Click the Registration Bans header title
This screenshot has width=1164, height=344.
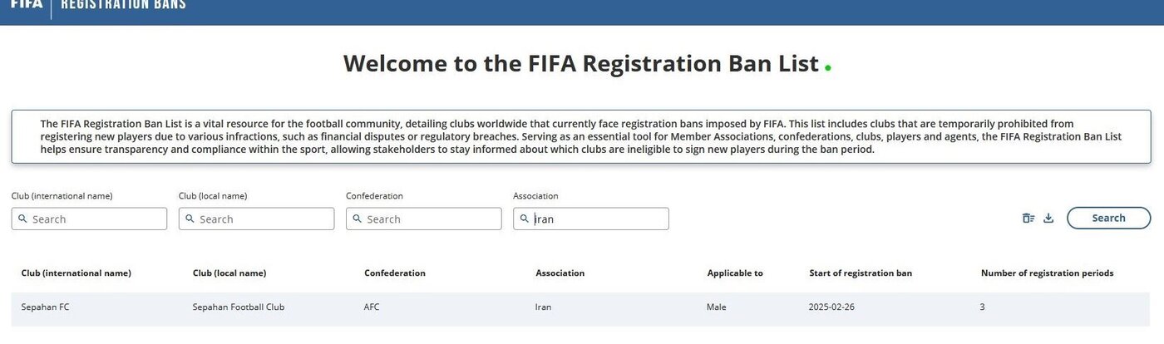[124, 4]
